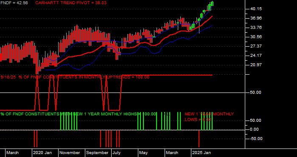Click the monthly uptrends percentage label
The height and width of the screenshot is (157, 297).
coord(75,77)
